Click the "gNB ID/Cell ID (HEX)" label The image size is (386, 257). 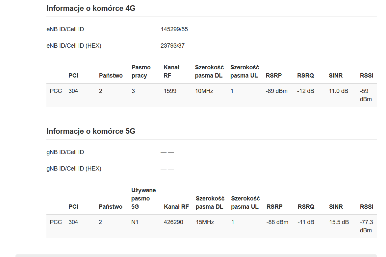(74, 169)
